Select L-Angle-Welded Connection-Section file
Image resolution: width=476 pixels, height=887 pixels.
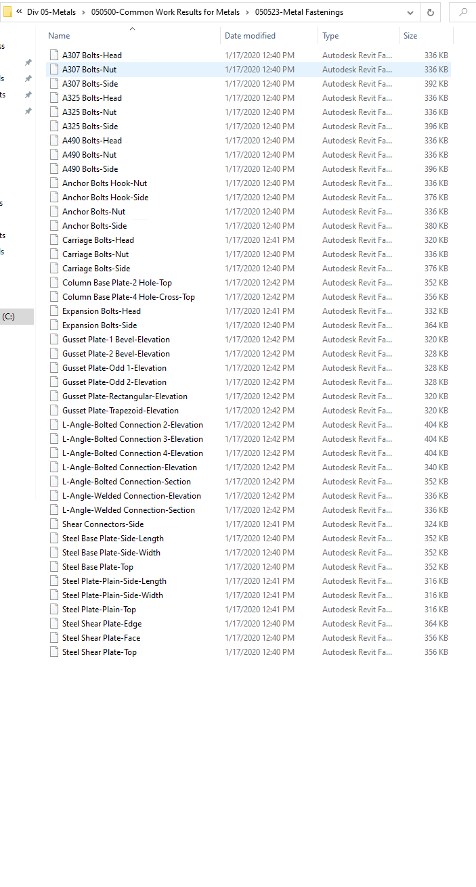coord(128,509)
